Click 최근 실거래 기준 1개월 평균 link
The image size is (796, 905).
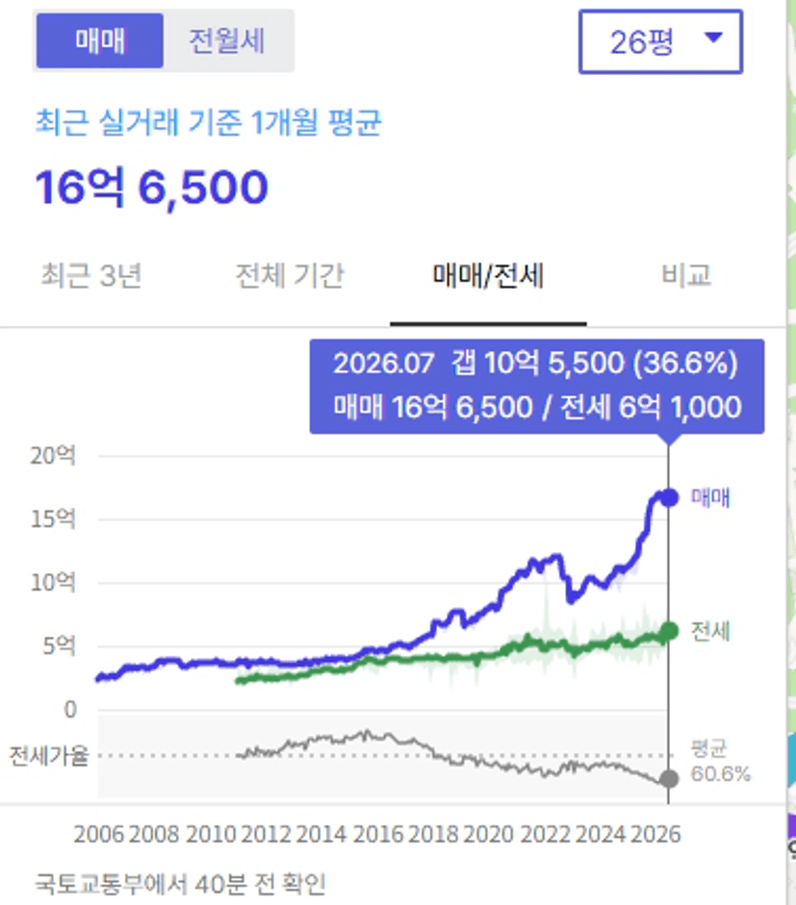pos(209,122)
